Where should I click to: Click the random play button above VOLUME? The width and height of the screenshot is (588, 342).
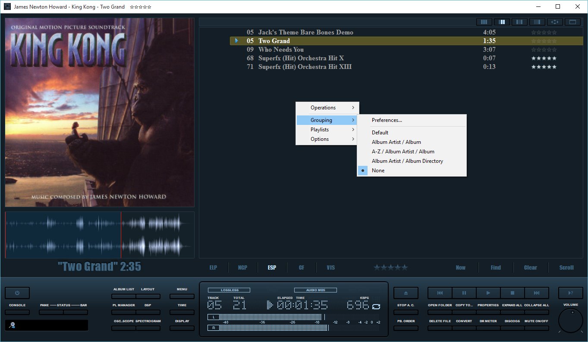pos(570,293)
